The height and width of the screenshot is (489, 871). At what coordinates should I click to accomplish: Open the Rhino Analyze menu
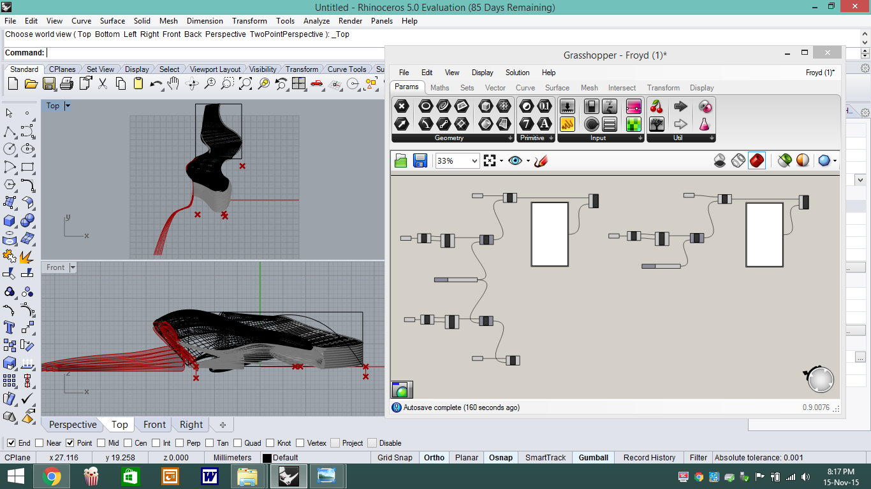316,21
